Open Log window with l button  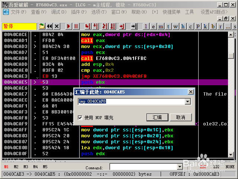[x=146, y=26]
